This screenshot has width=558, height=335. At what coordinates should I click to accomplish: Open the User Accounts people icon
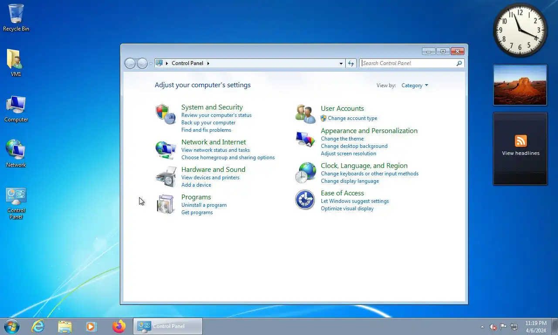pyautogui.click(x=305, y=114)
